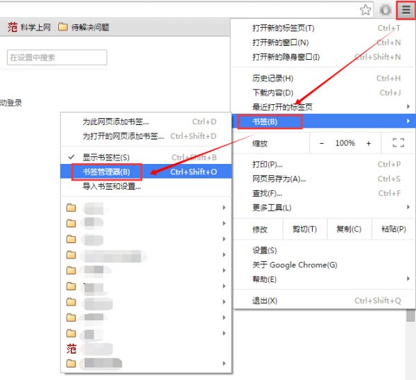This screenshot has width=416, height=380.
Task: Select 书签管理器 from the submenu
Action: point(106,172)
